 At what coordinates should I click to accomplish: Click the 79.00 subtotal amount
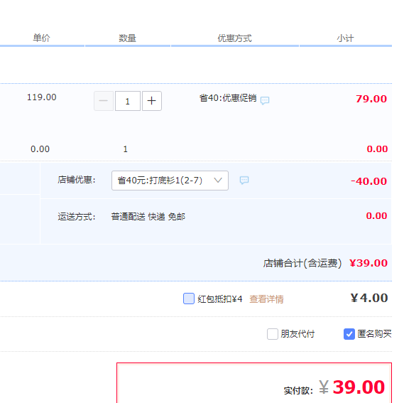pyautogui.click(x=371, y=99)
